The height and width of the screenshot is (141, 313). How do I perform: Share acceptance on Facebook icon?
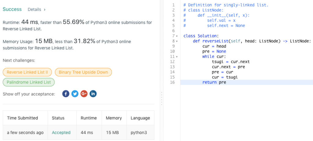point(66,94)
